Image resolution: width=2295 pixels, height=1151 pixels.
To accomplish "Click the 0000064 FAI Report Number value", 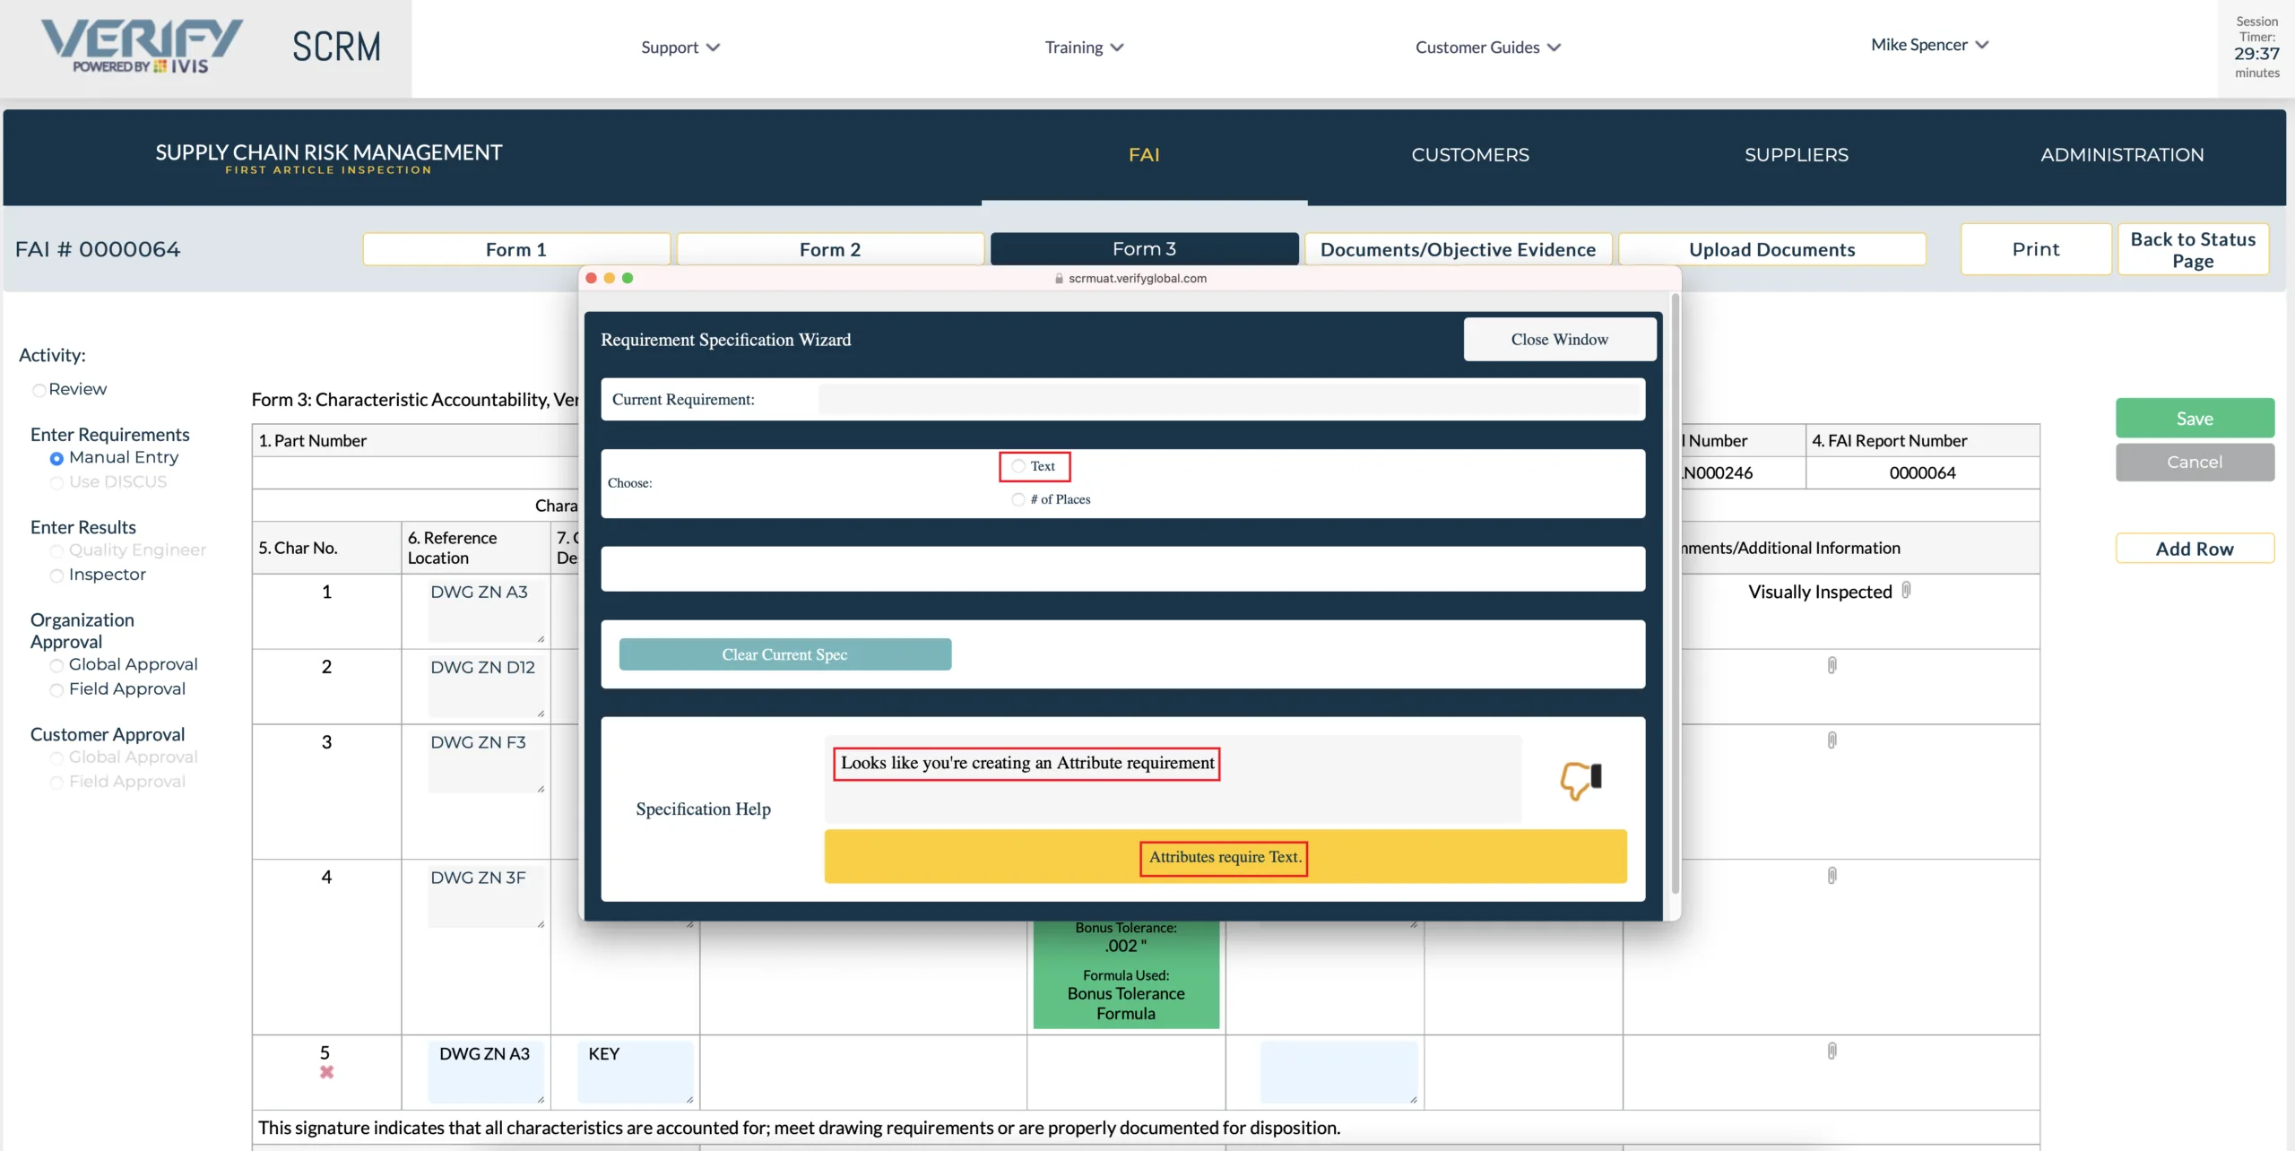I will click(1922, 473).
